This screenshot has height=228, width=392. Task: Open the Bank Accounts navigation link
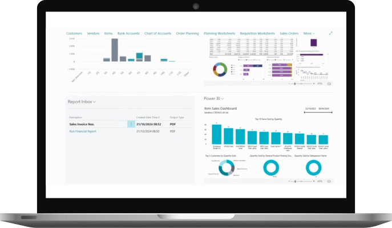(128, 33)
